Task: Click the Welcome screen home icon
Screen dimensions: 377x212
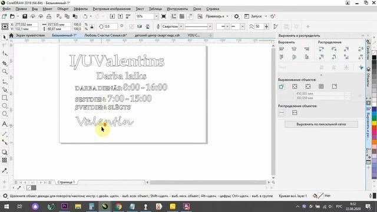Action: 11,35
